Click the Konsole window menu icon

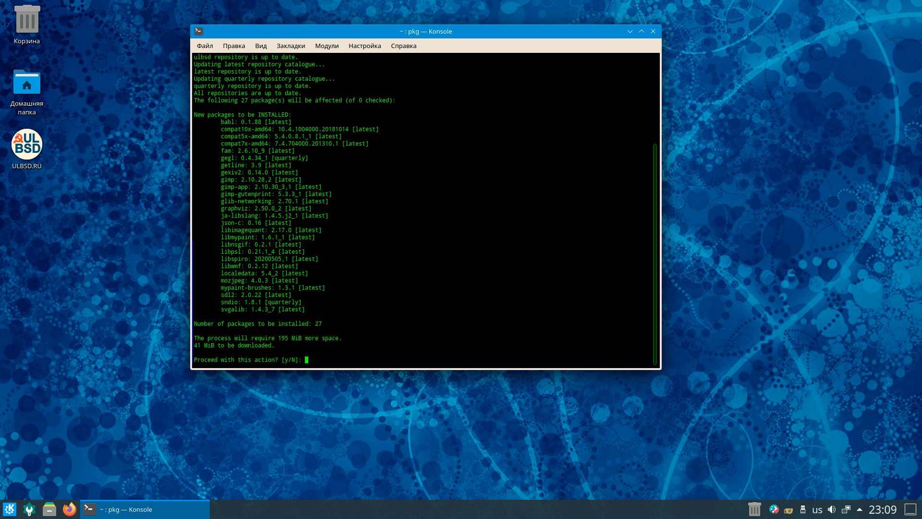[199, 31]
